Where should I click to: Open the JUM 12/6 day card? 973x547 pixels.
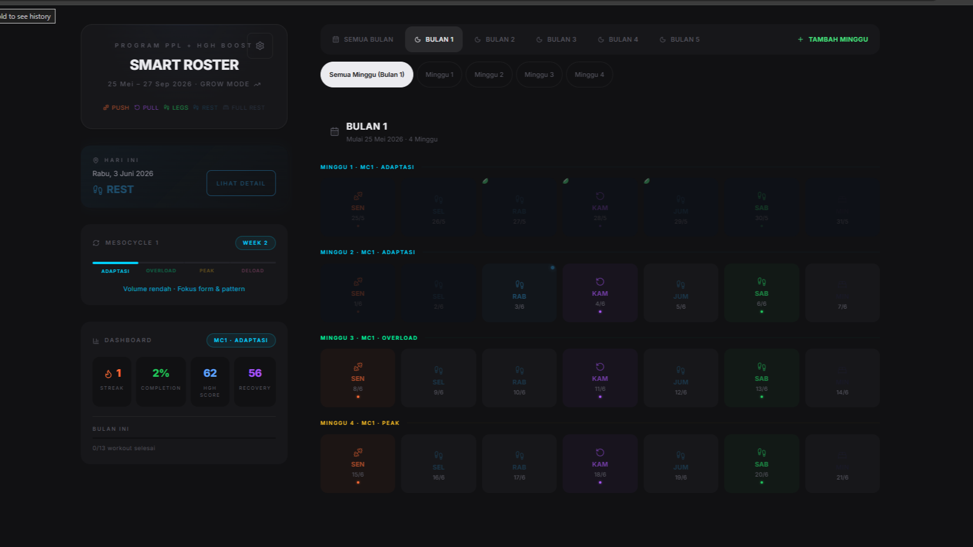coord(680,378)
